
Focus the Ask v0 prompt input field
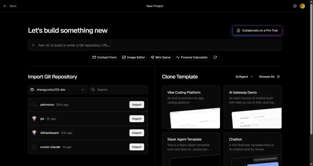tap(155, 45)
